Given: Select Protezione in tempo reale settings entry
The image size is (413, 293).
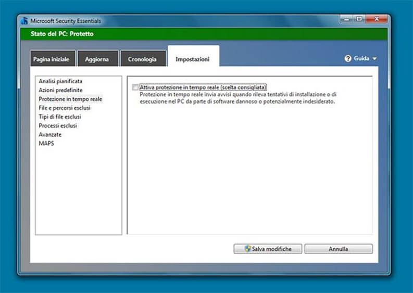Looking at the screenshot, I should pos(70,99).
